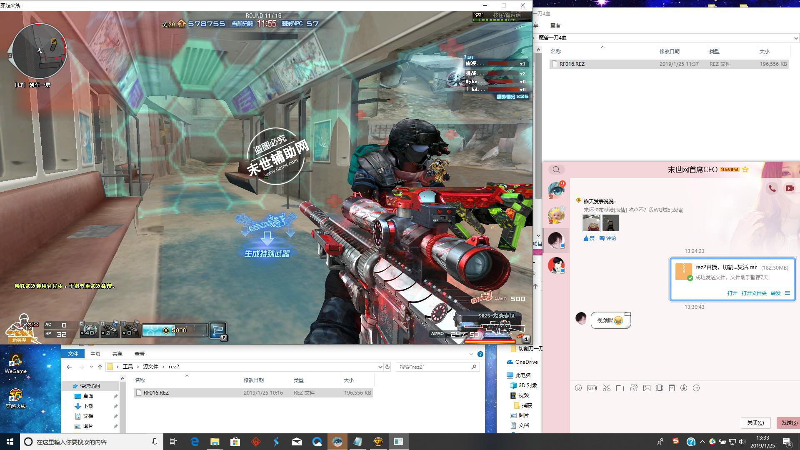Open emoji picker in QQ chat toolbar

[x=578, y=388]
